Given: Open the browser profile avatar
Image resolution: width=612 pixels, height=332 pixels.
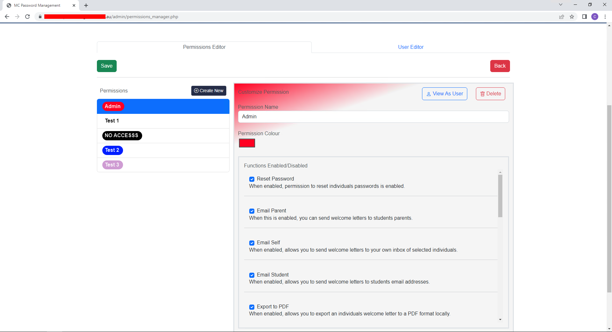Looking at the screenshot, I should click(595, 17).
